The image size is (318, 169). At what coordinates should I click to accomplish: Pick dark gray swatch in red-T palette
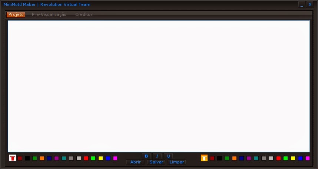click(71, 158)
